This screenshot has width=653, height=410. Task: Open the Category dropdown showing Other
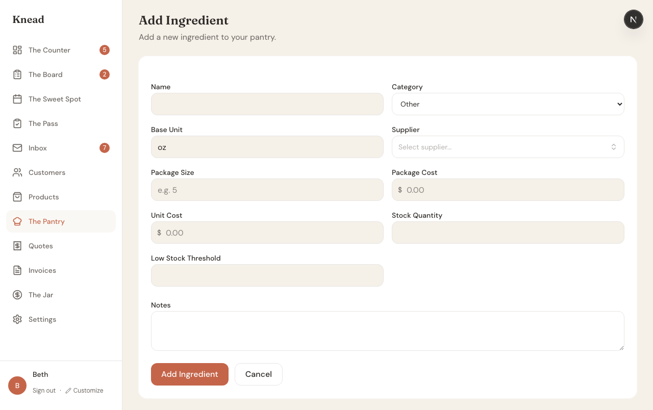[508, 104]
